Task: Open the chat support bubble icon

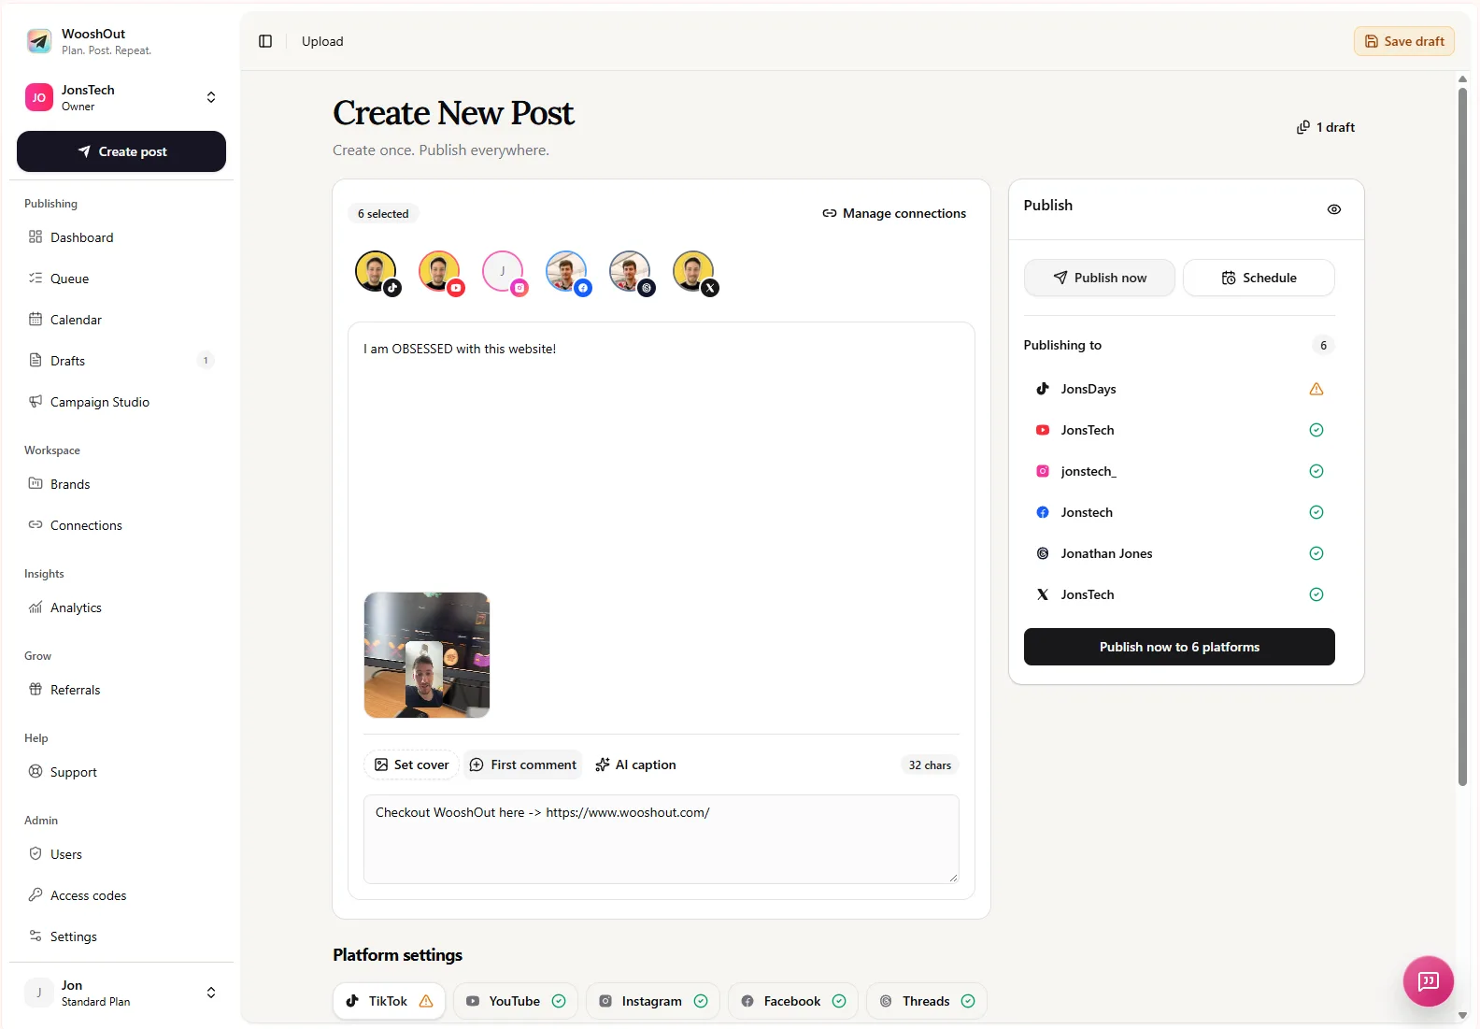Action: tap(1428, 980)
